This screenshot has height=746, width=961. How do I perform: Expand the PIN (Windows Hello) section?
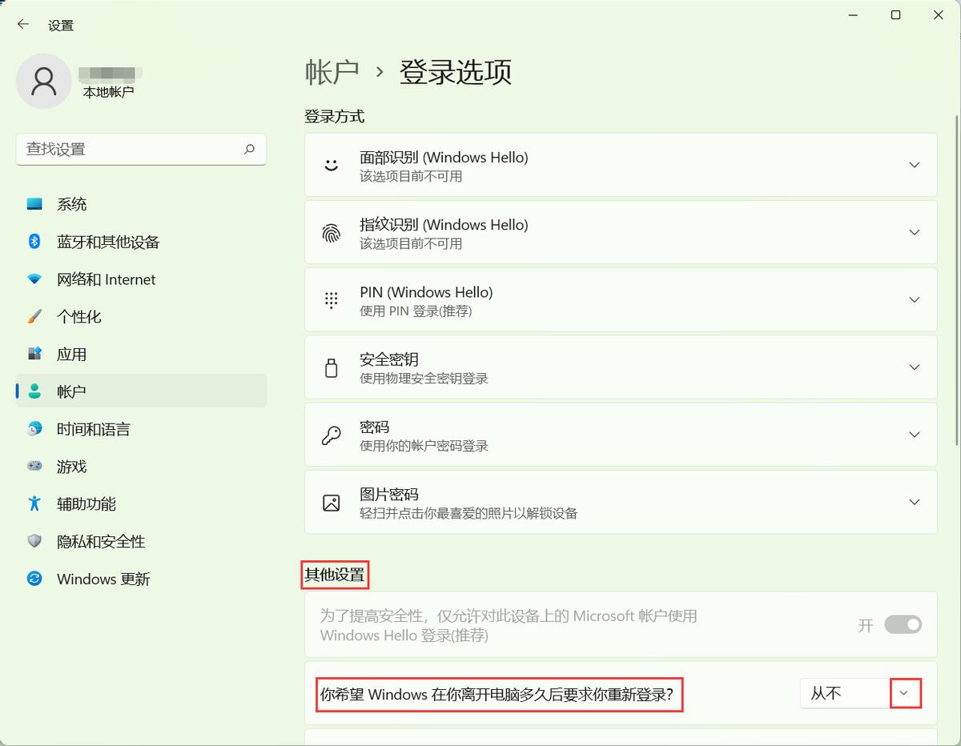(915, 299)
